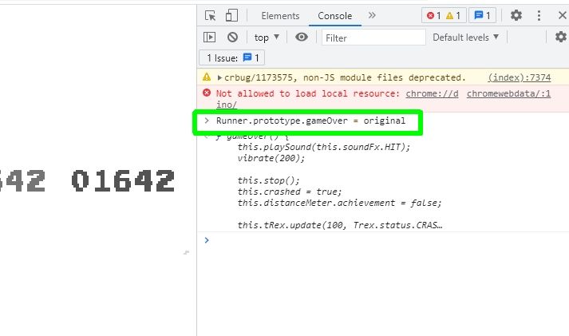Create a live expression with eye icon
569x336 pixels.
[301, 37]
